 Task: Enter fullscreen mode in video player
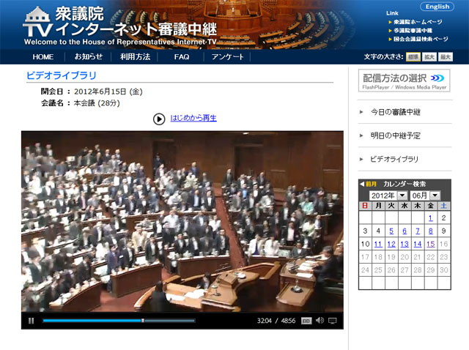click(333, 321)
